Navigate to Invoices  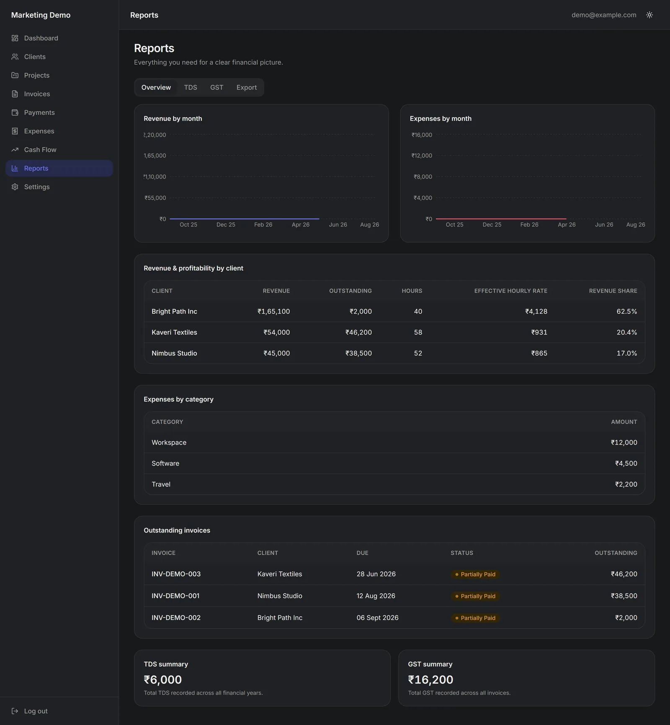point(59,94)
